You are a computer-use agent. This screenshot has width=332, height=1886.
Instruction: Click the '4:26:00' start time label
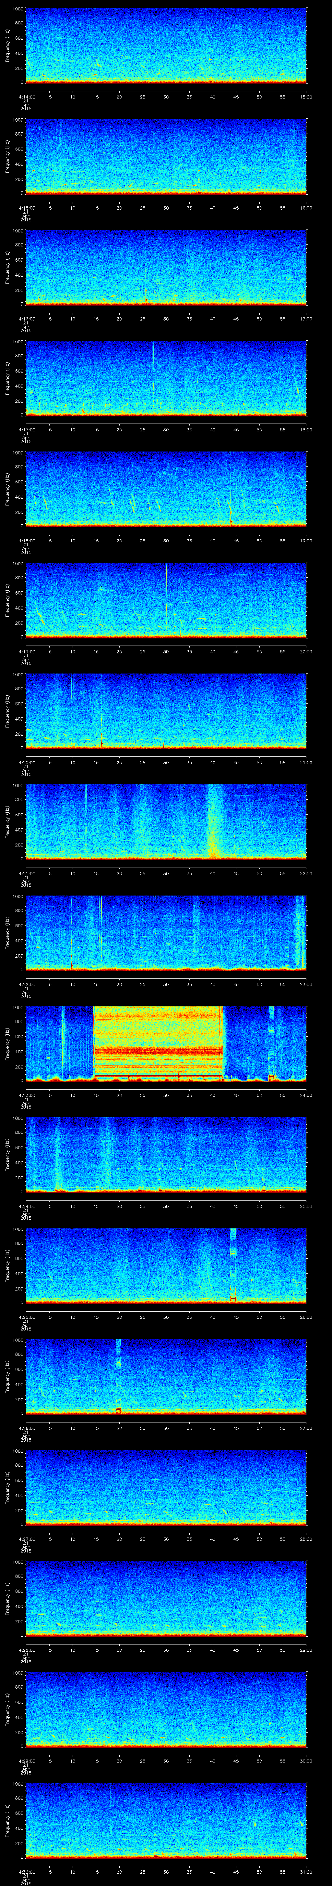26,1428
